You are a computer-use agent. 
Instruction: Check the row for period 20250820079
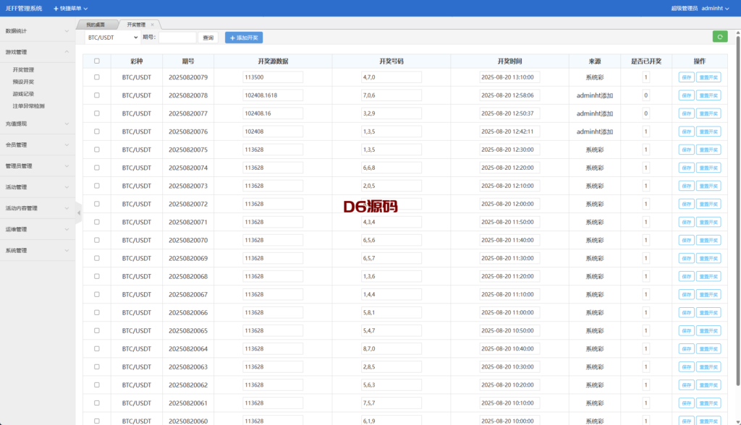tap(97, 77)
